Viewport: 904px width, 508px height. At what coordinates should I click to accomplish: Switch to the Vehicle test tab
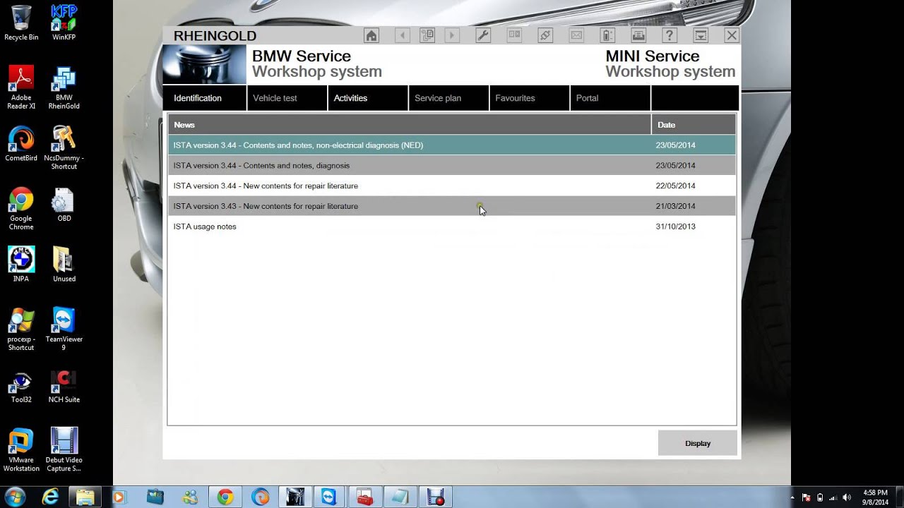point(287,98)
